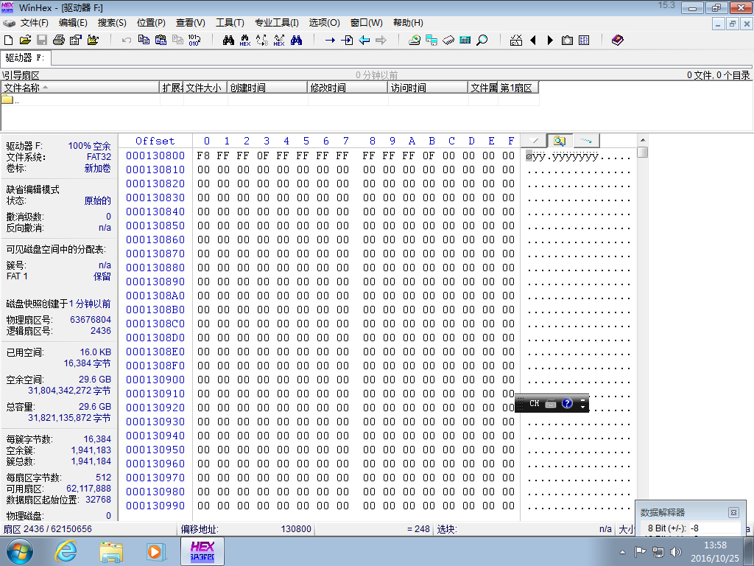Start simultaneous search with the blue binoculars

pyautogui.click(x=296, y=41)
